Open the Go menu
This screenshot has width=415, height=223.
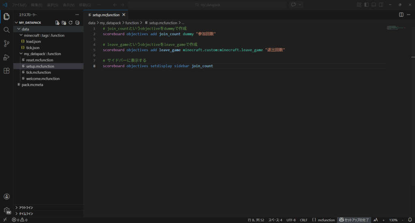[x=85, y=5]
